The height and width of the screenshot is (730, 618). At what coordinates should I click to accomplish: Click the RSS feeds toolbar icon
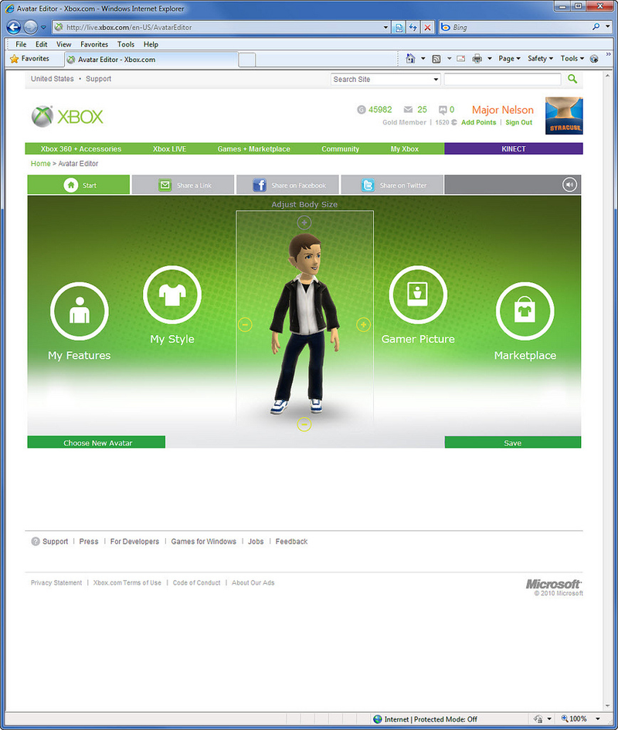pos(436,59)
